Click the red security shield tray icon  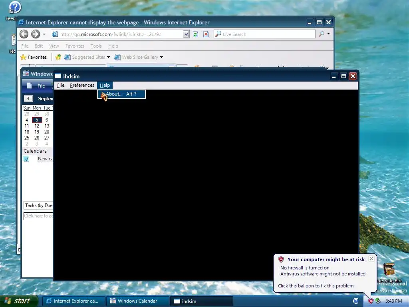point(371,301)
